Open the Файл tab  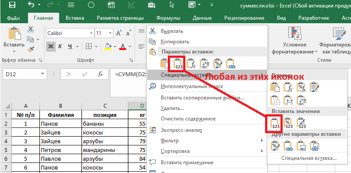coord(14,18)
